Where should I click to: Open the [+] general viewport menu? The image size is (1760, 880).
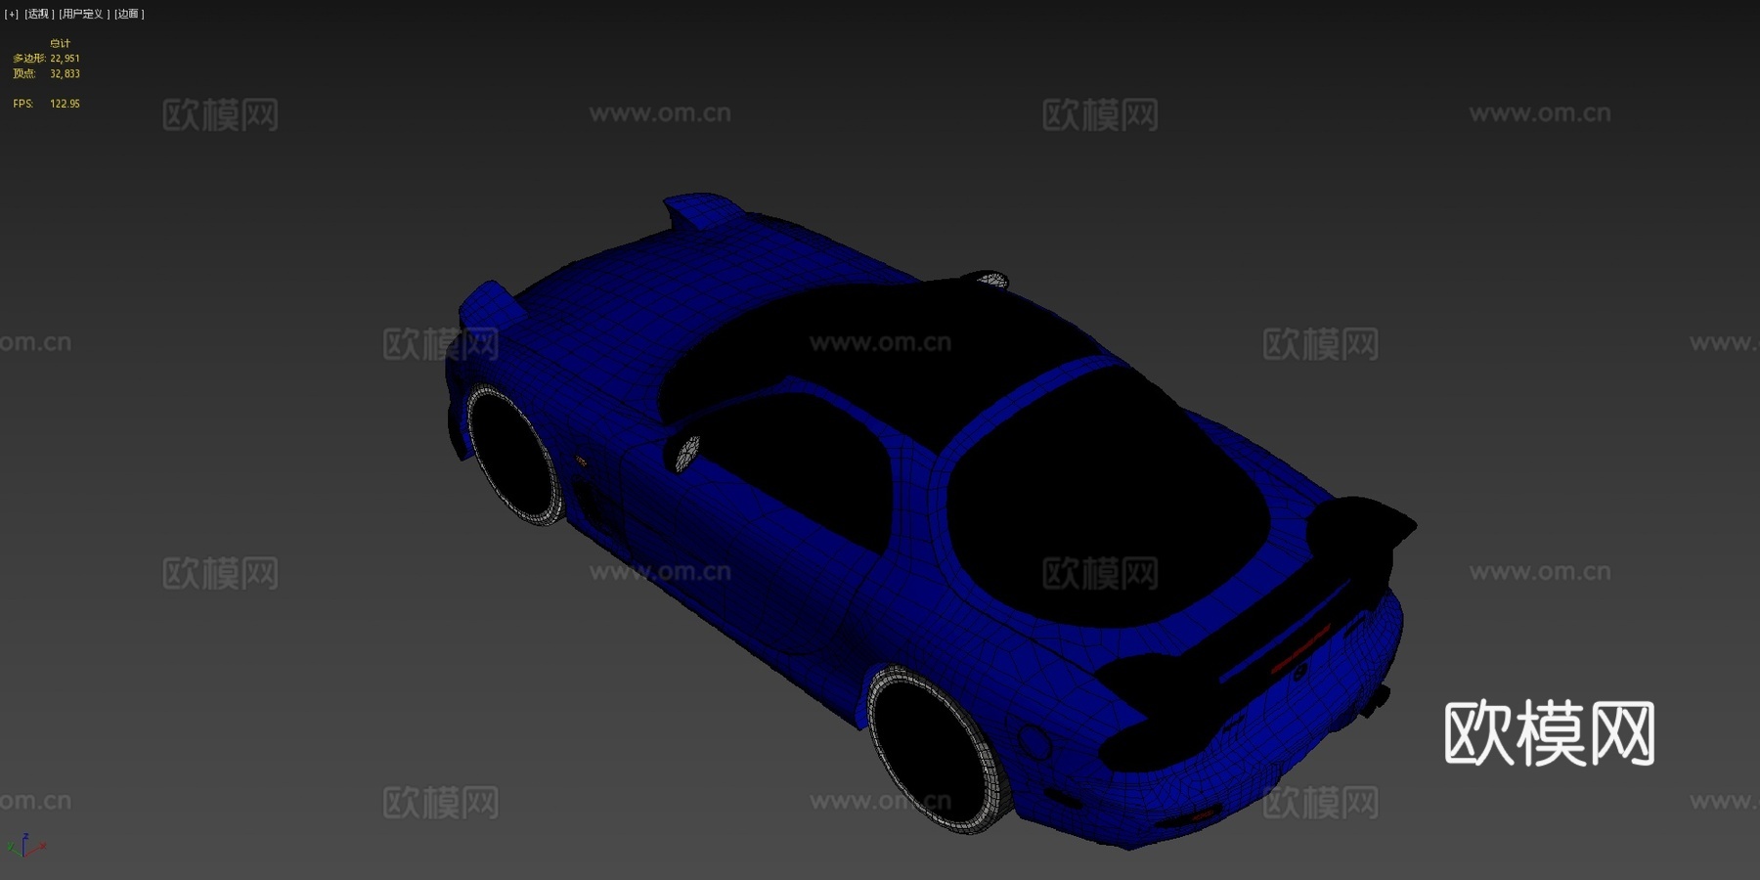click(11, 13)
